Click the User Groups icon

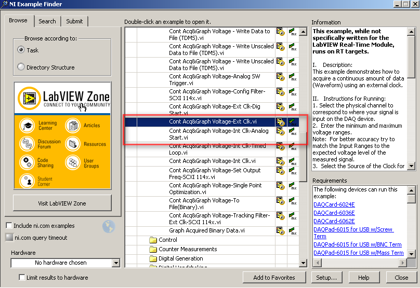tap(73, 162)
